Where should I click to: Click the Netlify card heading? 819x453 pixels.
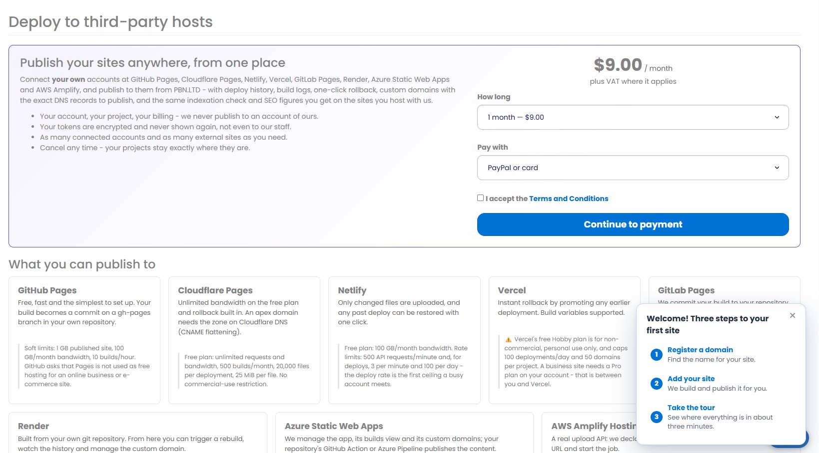[x=352, y=290]
